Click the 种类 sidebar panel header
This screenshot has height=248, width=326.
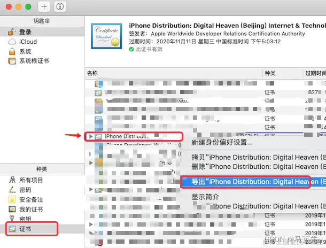tap(42, 169)
